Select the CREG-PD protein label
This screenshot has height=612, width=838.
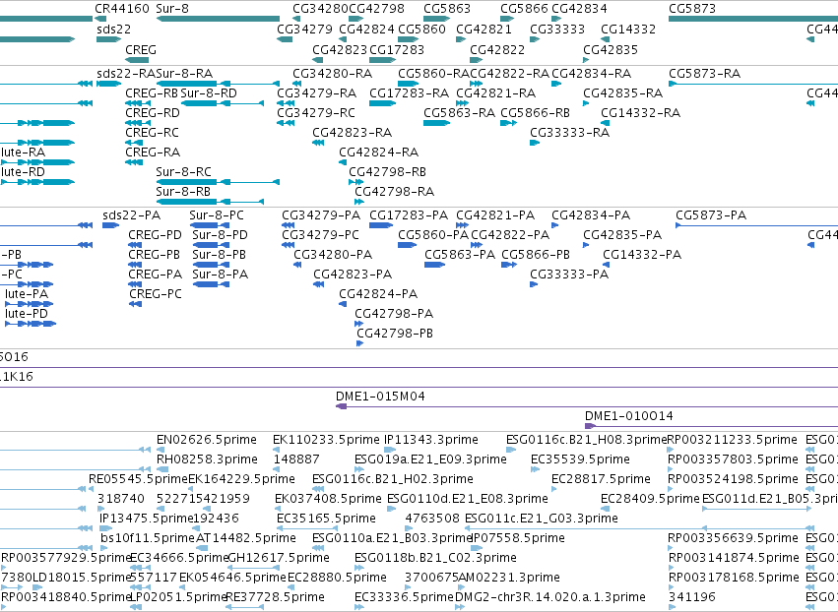155,235
